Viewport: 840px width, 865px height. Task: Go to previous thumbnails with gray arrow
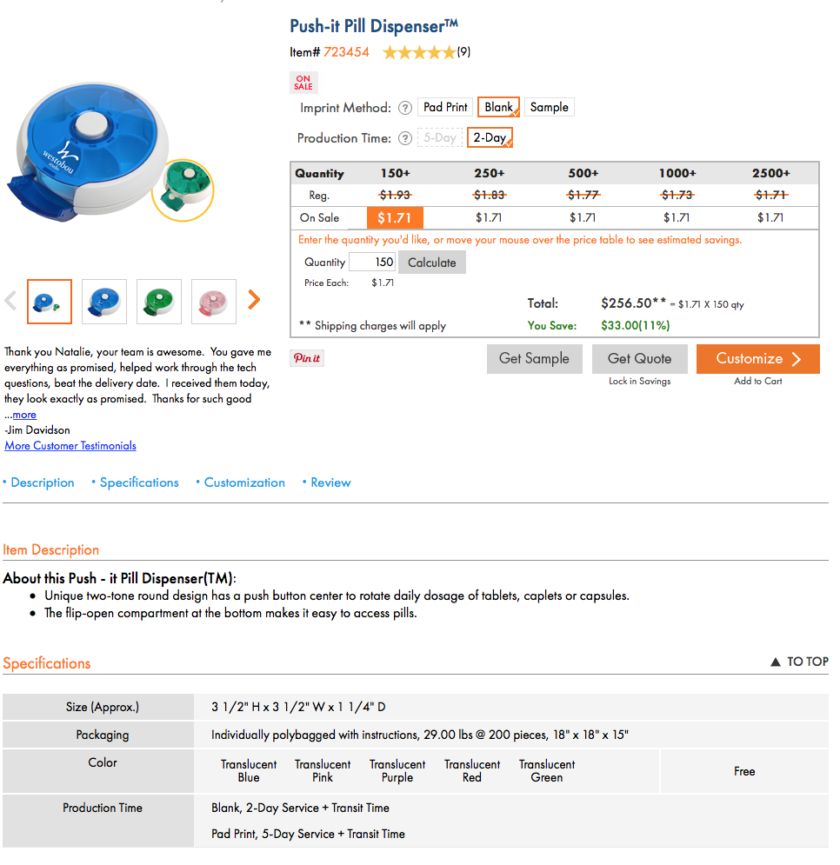pyautogui.click(x=10, y=300)
